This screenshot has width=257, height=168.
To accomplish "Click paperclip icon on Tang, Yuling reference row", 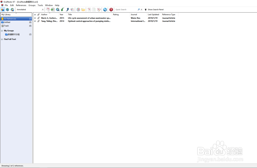I will point(38,21).
